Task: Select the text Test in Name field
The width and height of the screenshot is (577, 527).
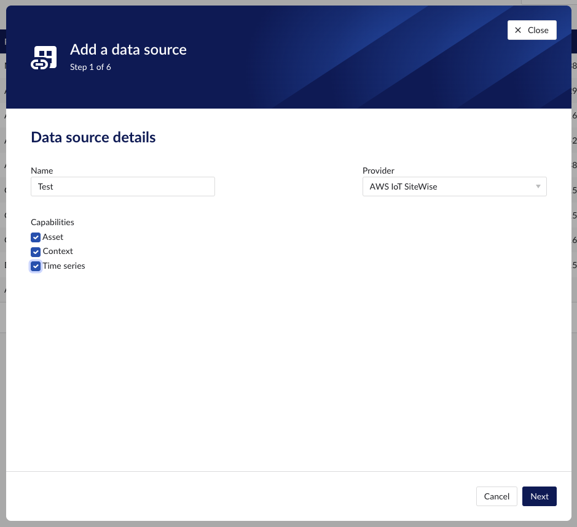Action: click(45, 187)
